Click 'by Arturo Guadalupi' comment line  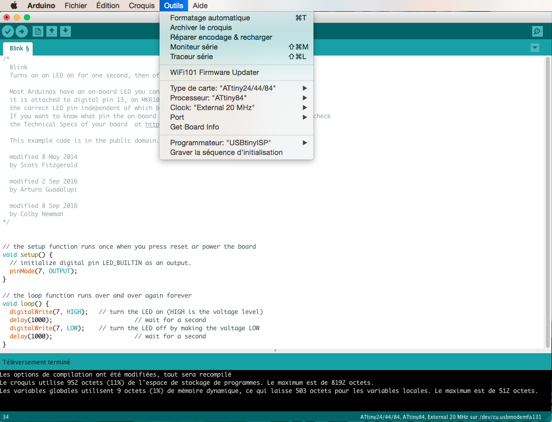[43, 190]
